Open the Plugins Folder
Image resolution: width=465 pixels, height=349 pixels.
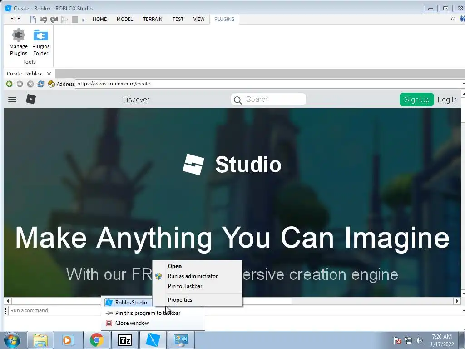tap(40, 42)
